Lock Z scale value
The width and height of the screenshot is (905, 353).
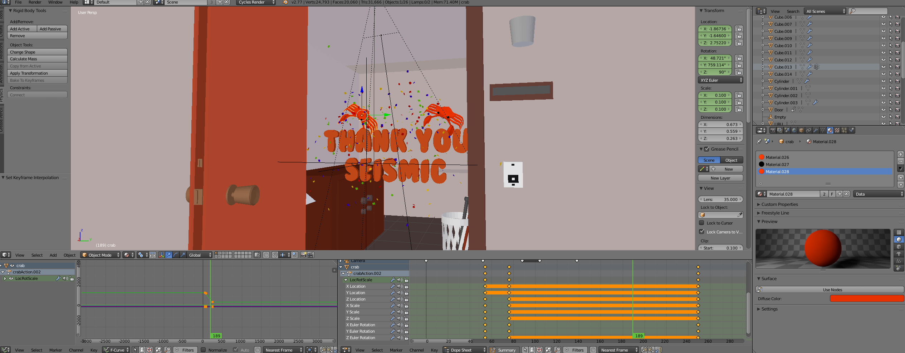[739, 109]
